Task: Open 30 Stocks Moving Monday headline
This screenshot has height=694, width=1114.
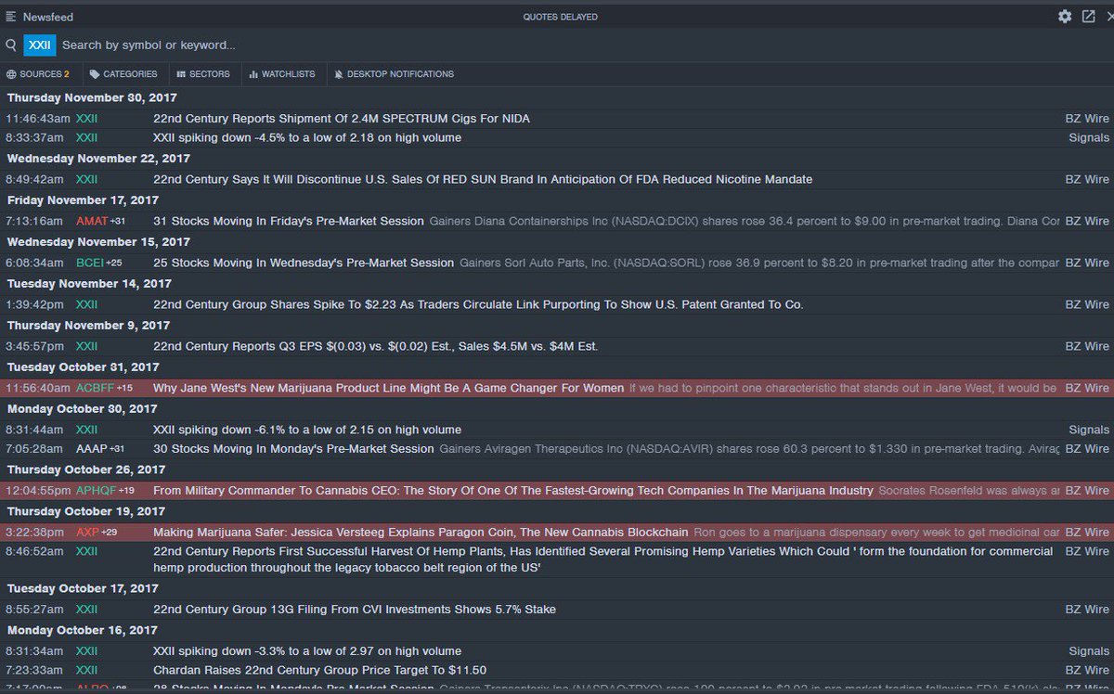Action: point(293,448)
